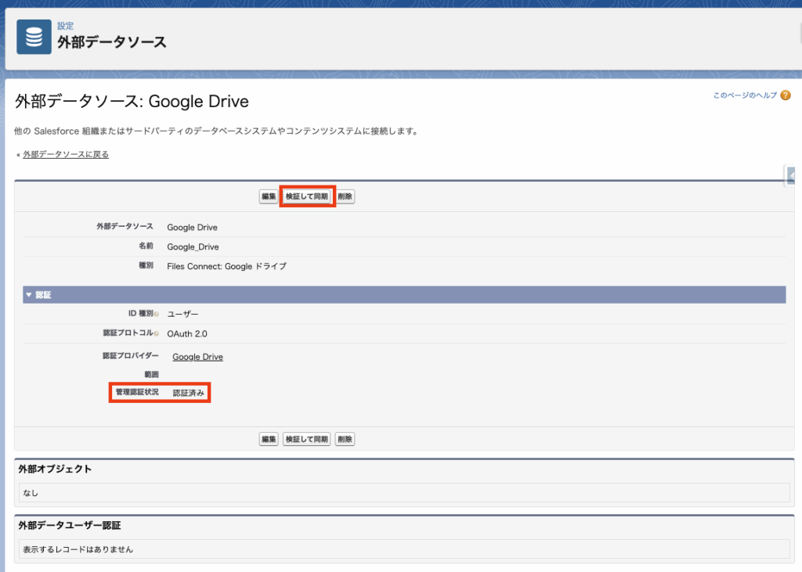Click the bottom 編集 button
Image resolution: width=802 pixels, height=572 pixels.
(x=269, y=440)
